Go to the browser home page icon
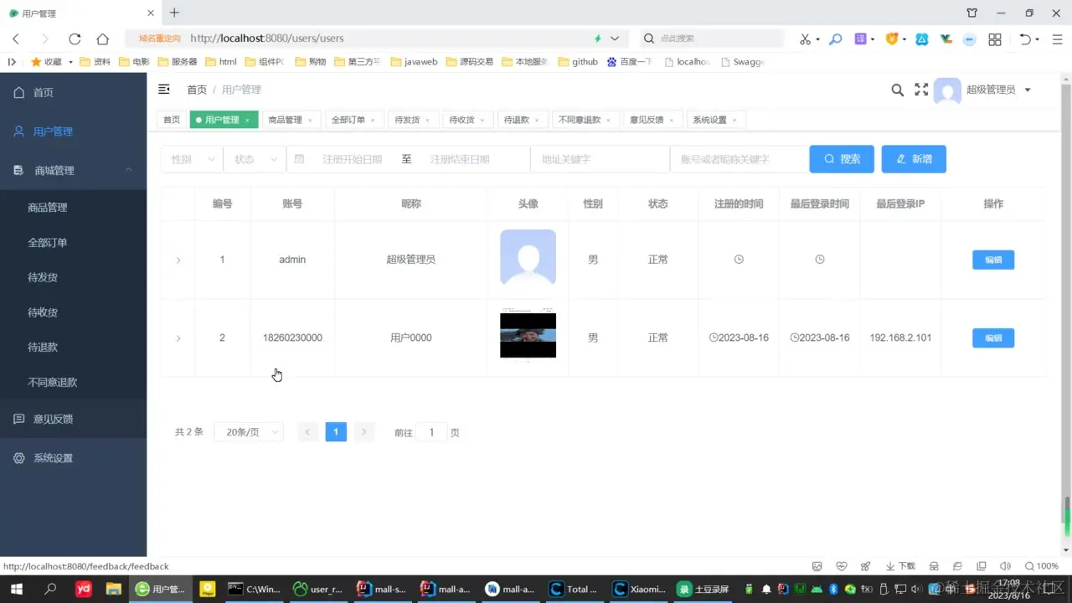 pyautogui.click(x=103, y=39)
